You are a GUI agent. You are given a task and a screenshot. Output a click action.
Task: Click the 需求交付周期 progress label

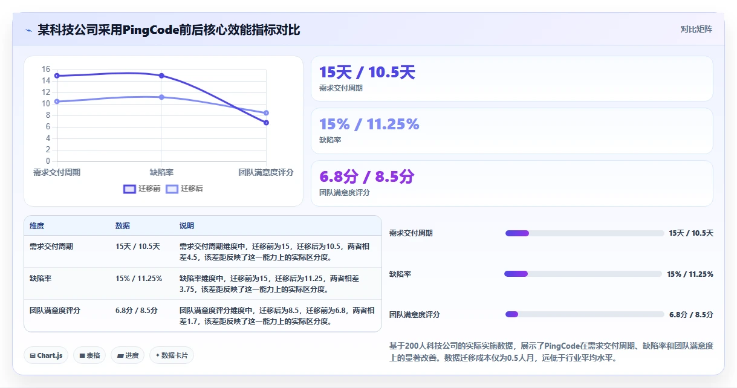point(411,233)
